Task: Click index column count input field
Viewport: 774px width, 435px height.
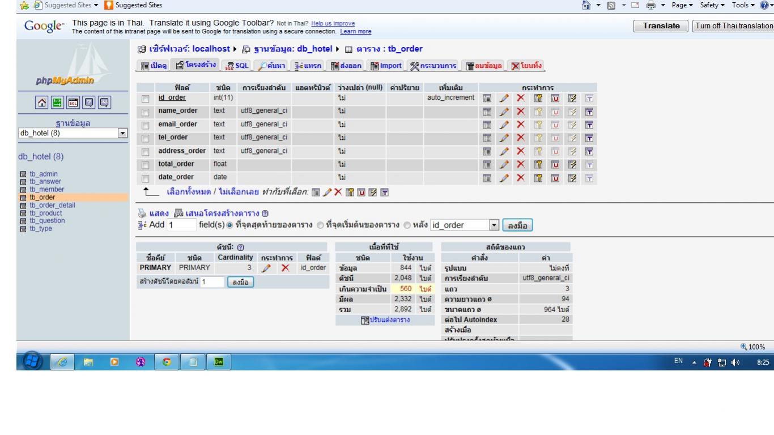Action: click(x=212, y=282)
